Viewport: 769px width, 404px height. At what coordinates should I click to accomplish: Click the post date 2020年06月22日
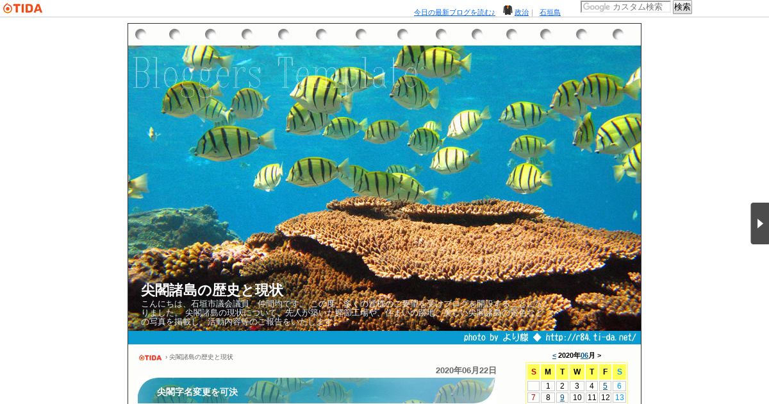pos(466,371)
